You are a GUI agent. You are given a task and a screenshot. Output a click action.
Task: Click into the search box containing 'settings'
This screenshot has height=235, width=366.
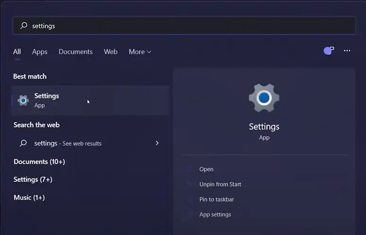click(x=189, y=26)
